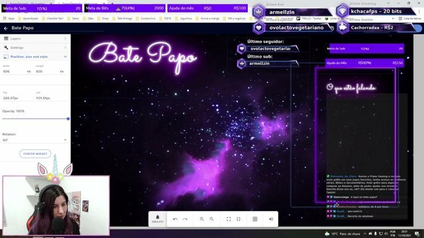The width and height of the screenshot is (424, 238).
Task: Select the Último seguidor label on canvas
Action: coord(265,42)
